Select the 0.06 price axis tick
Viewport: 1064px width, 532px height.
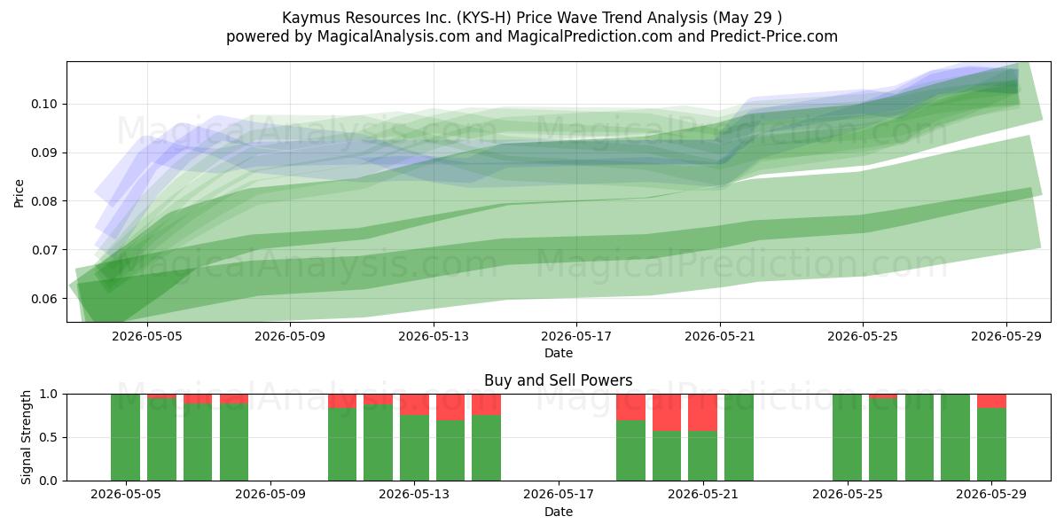point(46,299)
